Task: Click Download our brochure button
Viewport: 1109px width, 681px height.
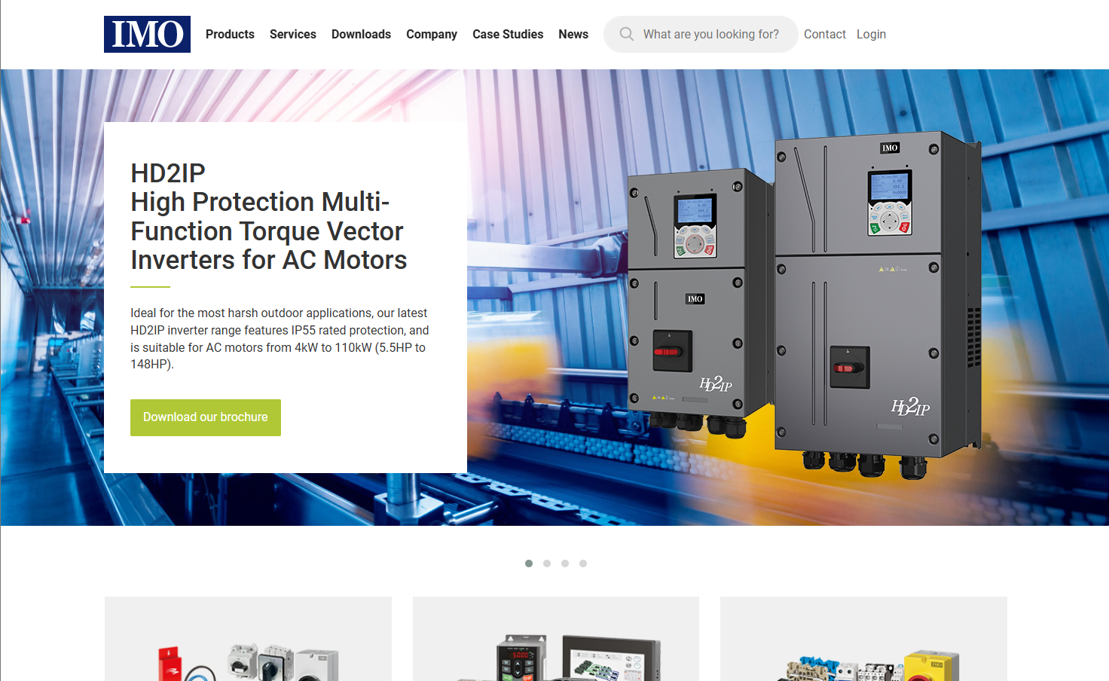Action: click(205, 417)
